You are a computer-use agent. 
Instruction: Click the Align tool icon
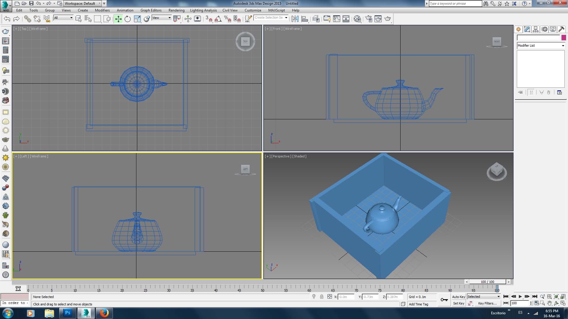pyautogui.click(x=304, y=19)
